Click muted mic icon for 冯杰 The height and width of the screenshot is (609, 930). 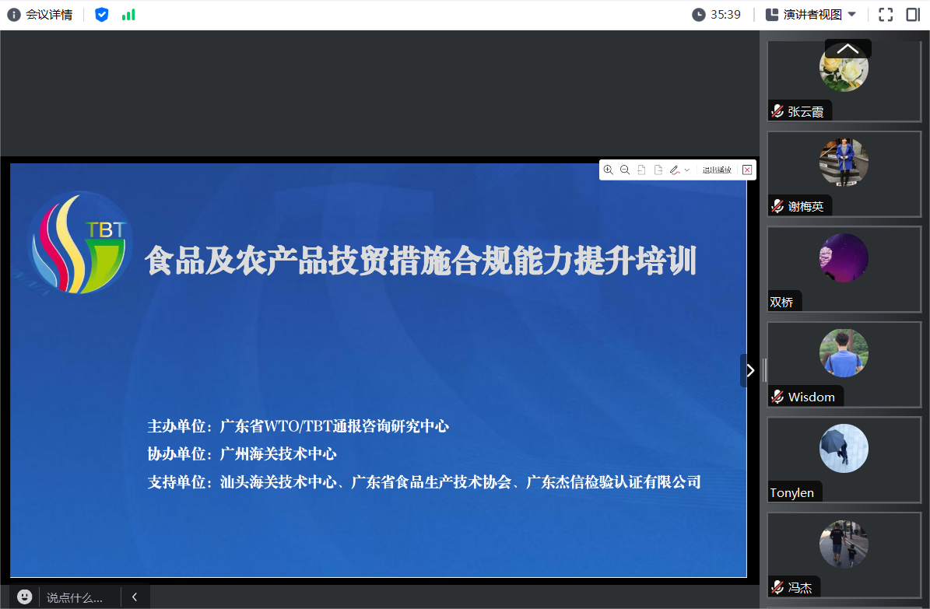(x=777, y=588)
